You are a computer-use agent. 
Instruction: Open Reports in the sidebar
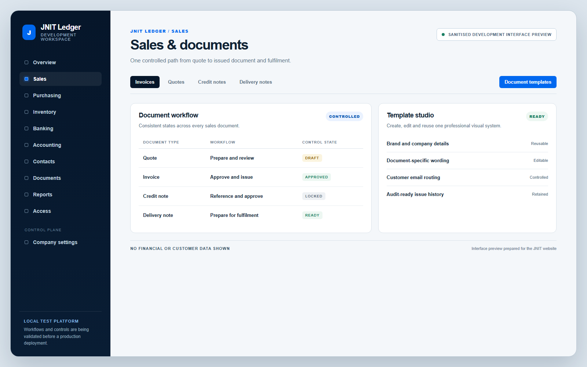61,195
